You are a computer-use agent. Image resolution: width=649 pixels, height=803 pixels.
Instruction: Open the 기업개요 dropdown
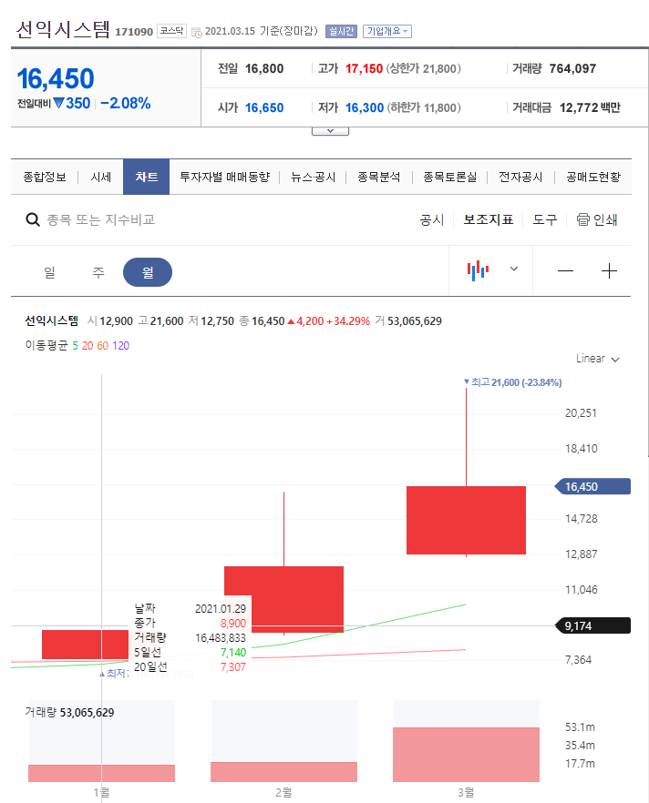click(x=387, y=31)
